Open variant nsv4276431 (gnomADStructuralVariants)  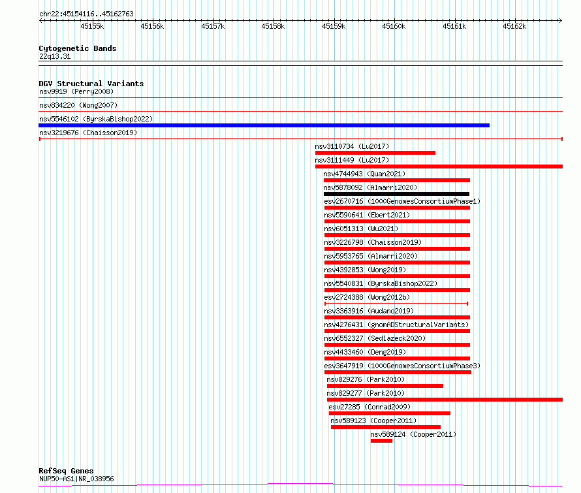[396, 325]
